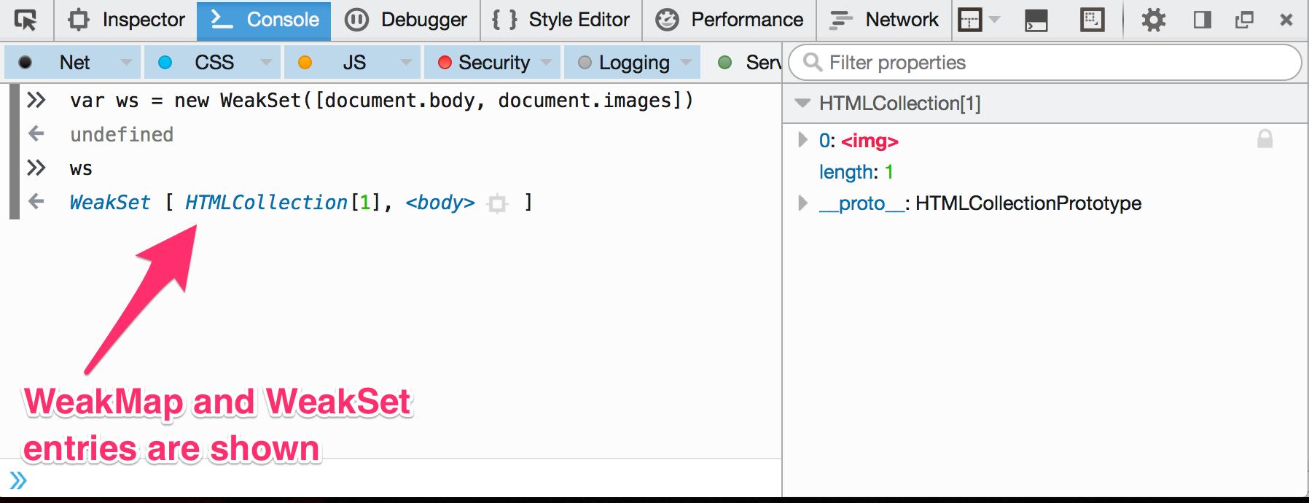Open the Logging filter dropdown arrow
The width and height of the screenshot is (1309, 503).
point(686,63)
